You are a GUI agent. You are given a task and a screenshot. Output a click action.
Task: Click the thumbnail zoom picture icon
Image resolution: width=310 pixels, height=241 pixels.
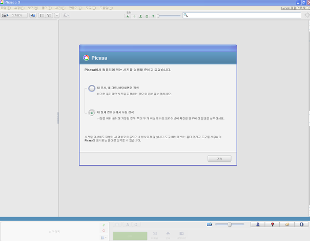coord(210,225)
